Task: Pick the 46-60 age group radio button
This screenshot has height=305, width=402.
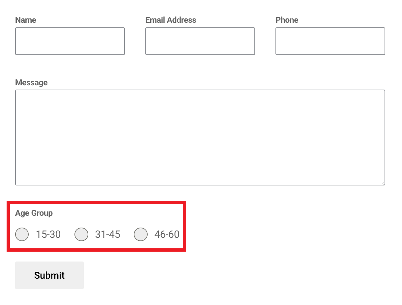Action: (141, 234)
